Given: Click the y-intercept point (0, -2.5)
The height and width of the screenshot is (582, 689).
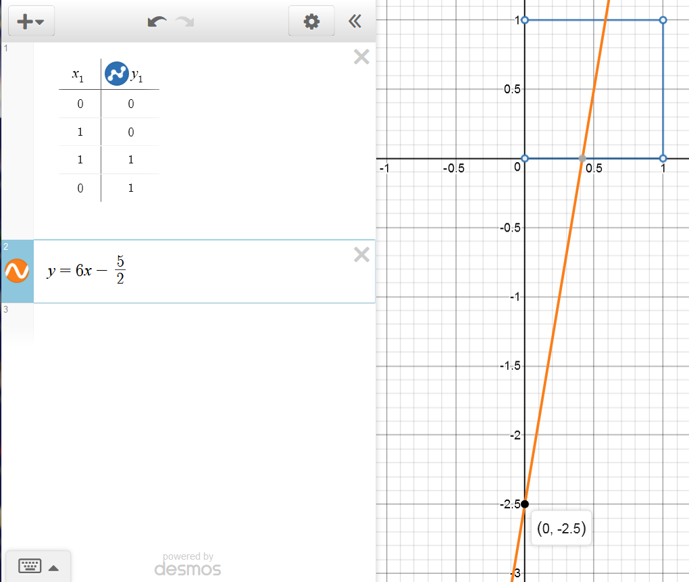Looking at the screenshot, I should pyautogui.click(x=525, y=504).
